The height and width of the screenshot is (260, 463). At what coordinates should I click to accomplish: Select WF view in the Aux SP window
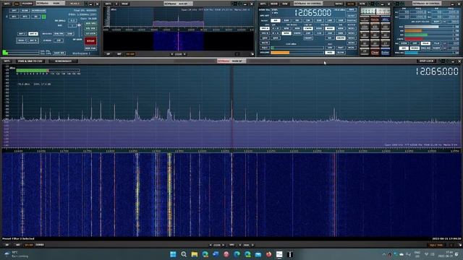click(x=119, y=54)
